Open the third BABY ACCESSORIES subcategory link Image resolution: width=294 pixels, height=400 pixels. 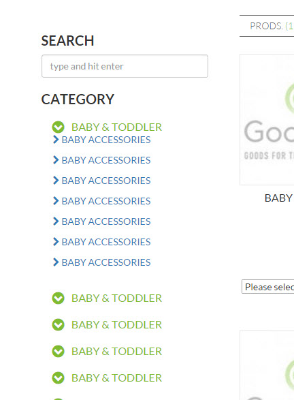(x=106, y=181)
